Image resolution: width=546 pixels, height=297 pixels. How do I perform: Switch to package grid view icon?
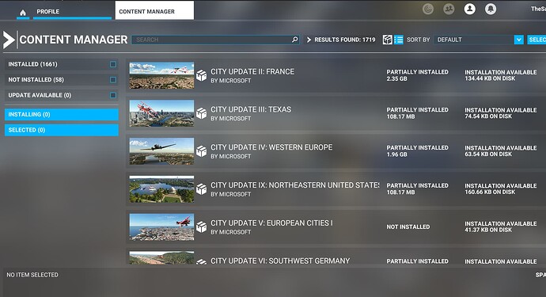click(x=388, y=40)
